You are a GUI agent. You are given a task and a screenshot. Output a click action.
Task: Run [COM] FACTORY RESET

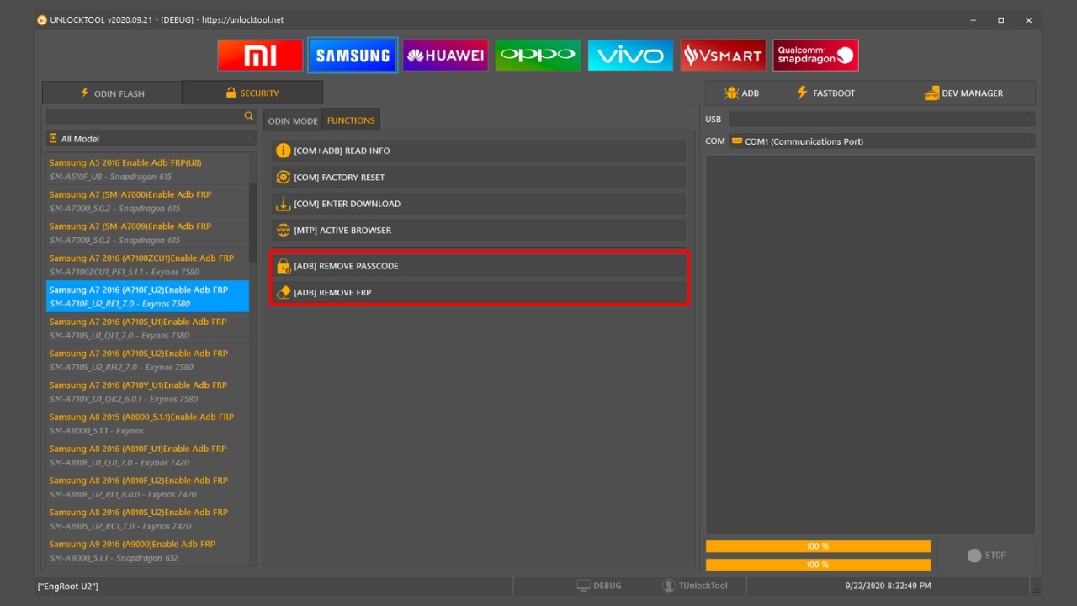pyautogui.click(x=478, y=177)
